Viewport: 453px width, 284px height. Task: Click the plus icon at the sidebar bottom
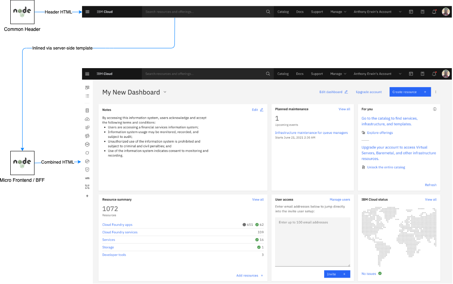(87, 195)
